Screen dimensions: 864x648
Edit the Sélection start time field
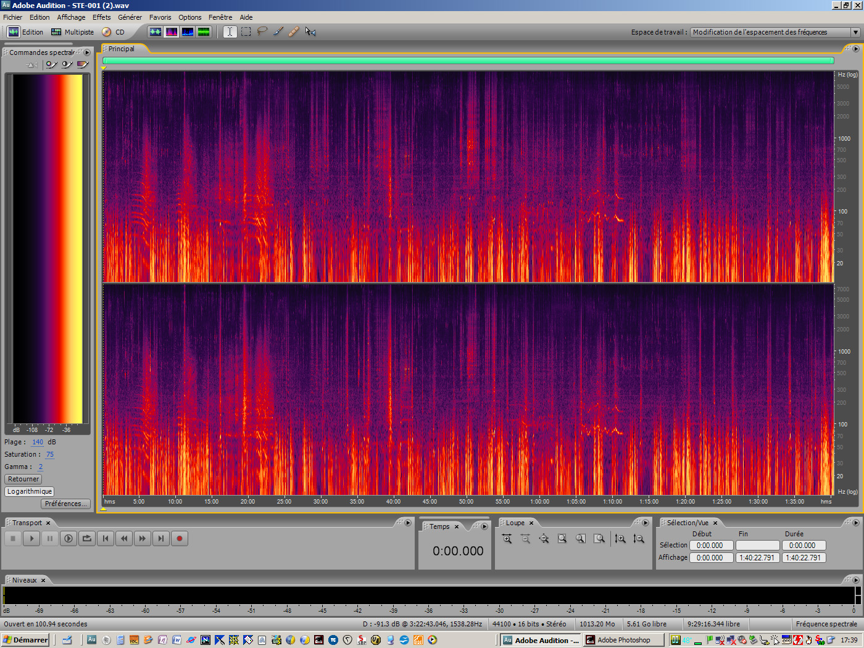click(711, 545)
